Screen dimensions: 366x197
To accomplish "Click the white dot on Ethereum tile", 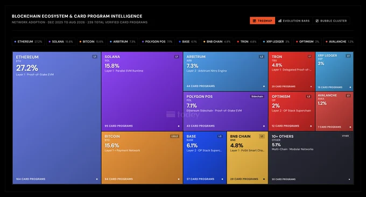I will (x=97, y=179).
